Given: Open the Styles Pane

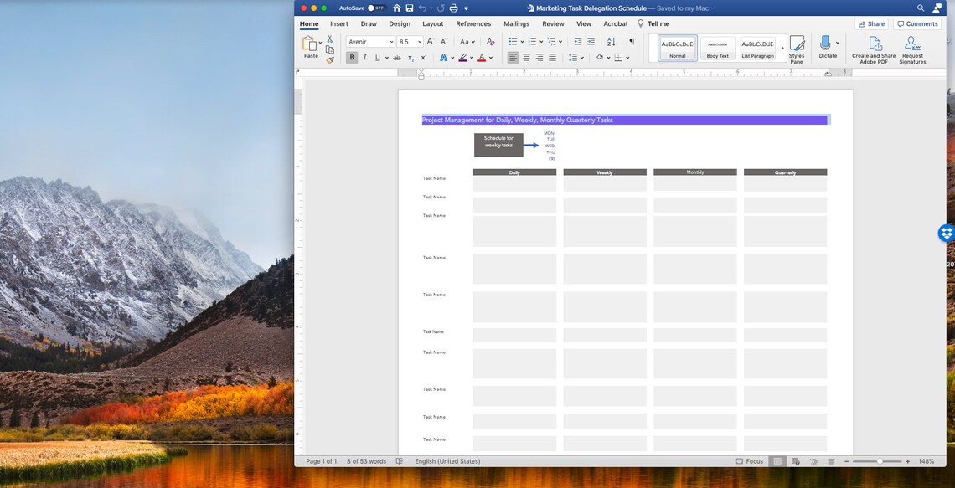Looking at the screenshot, I should point(796,48).
